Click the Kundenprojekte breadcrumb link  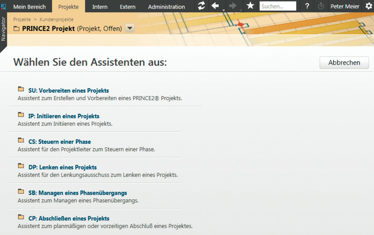pos(57,19)
